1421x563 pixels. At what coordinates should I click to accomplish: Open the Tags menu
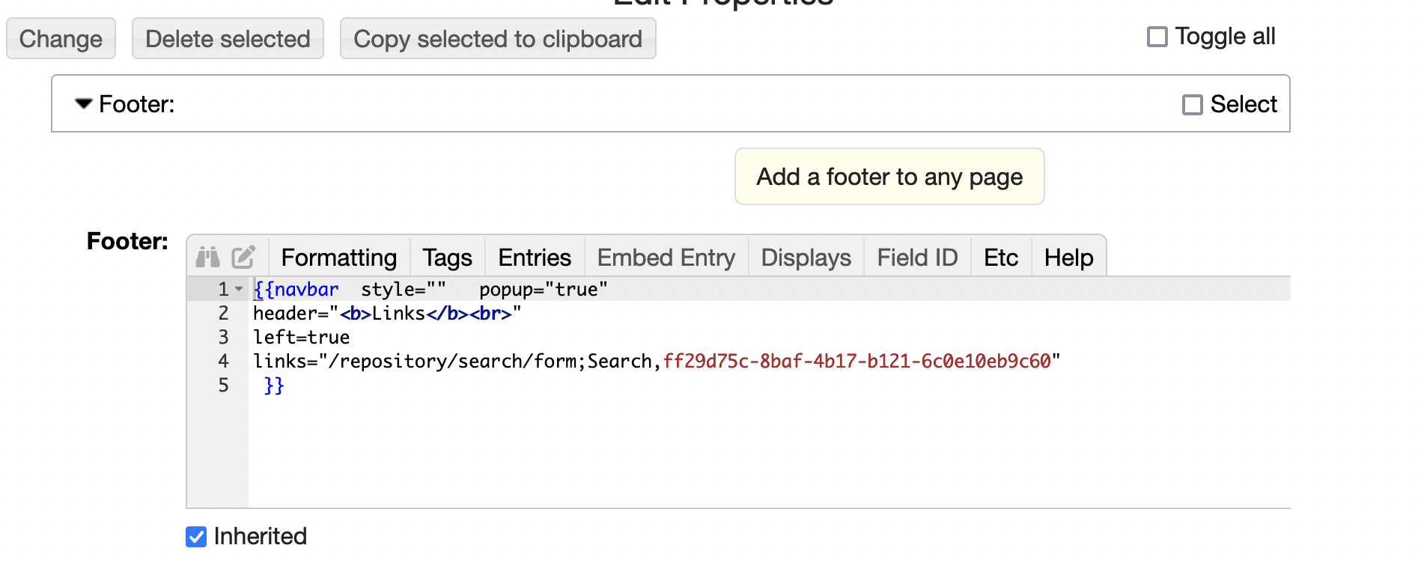(x=447, y=258)
